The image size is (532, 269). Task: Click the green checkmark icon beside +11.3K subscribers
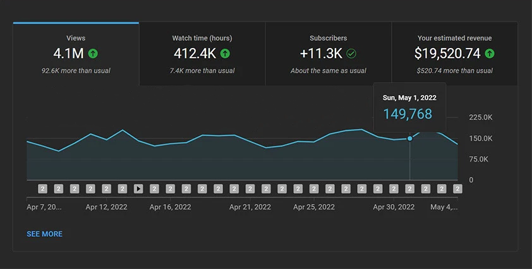pyautogui.click(x=351, y=54)
